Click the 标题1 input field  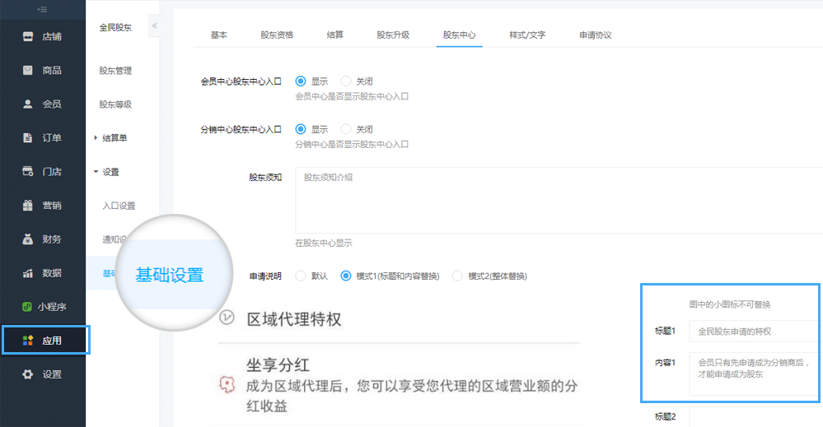754,332
